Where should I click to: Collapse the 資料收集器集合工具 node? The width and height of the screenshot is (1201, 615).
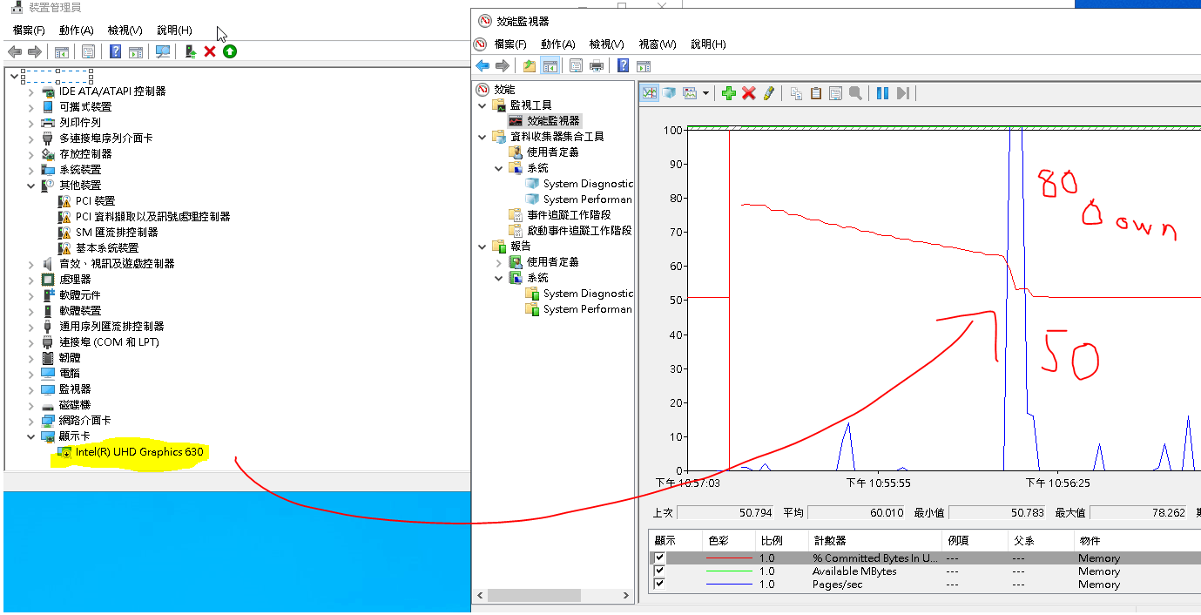(x=483, y=137)
